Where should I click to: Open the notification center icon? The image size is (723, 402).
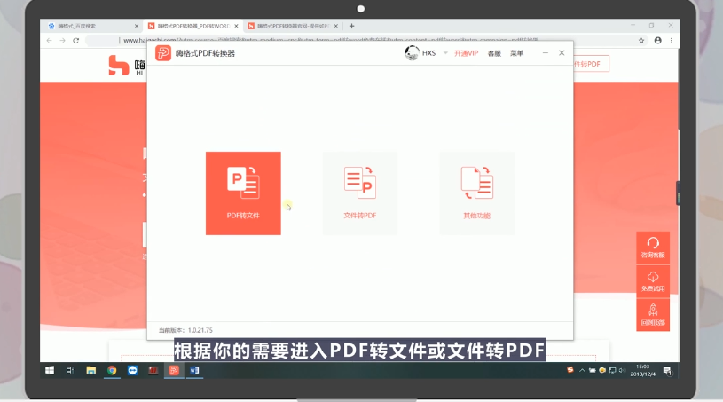(x=667, y=371)
